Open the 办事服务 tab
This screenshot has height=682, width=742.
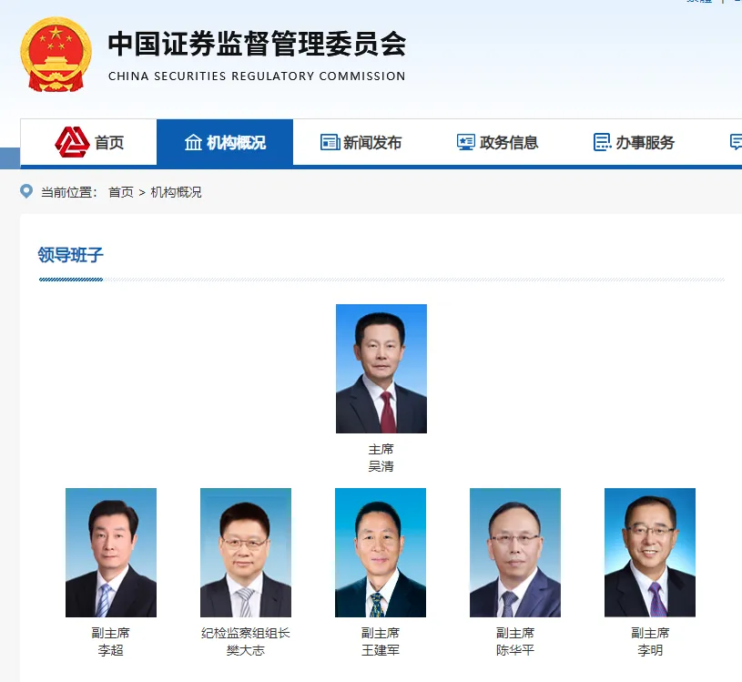click(x=634, y=142)
